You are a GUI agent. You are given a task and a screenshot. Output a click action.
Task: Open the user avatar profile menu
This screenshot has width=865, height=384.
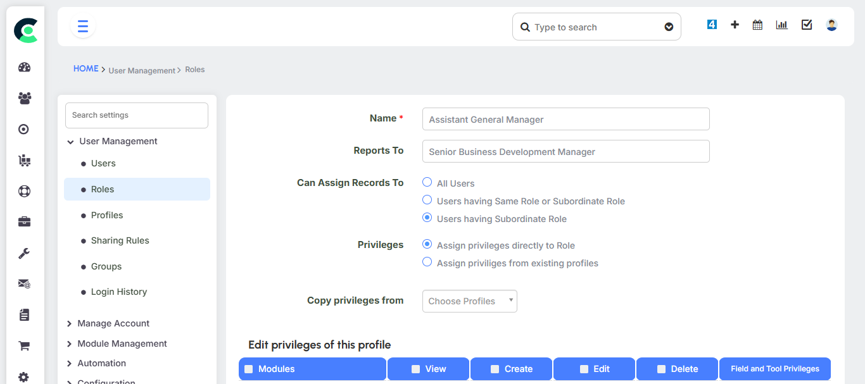831,25
